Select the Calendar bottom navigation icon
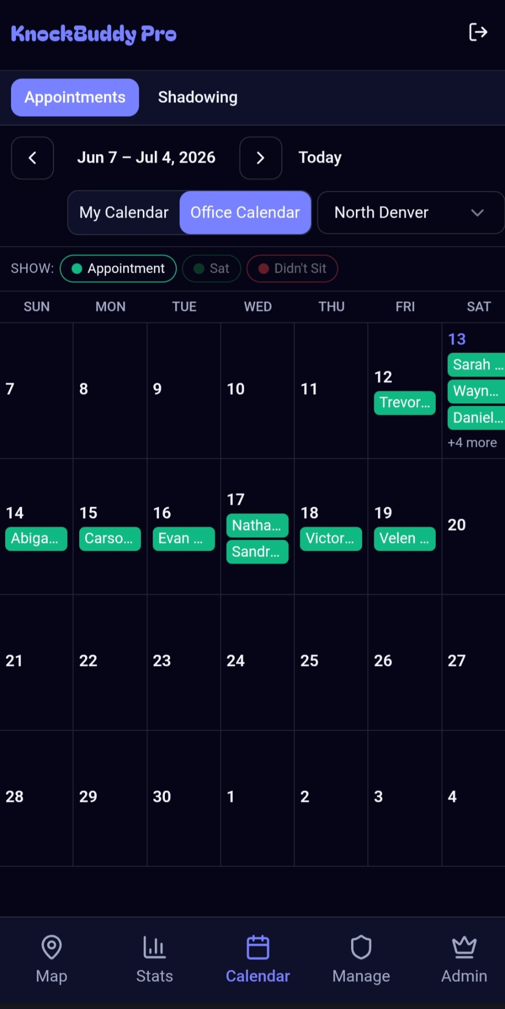505x1009 pixels. [258, 947]
